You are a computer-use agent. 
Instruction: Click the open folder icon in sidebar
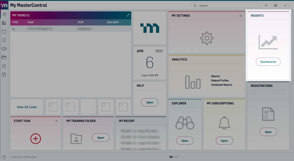tap(4, 57)
